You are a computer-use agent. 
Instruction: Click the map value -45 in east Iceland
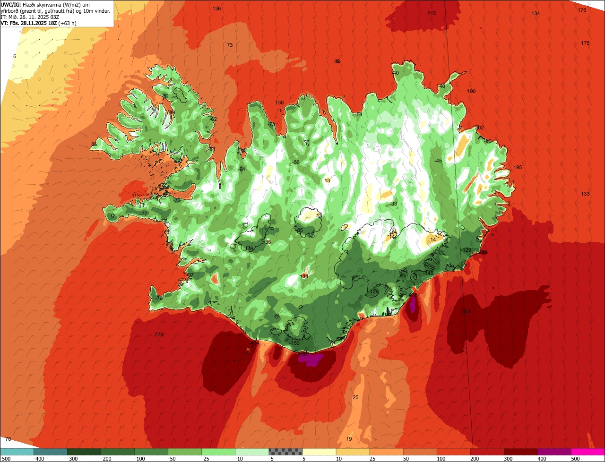(438, 161)
